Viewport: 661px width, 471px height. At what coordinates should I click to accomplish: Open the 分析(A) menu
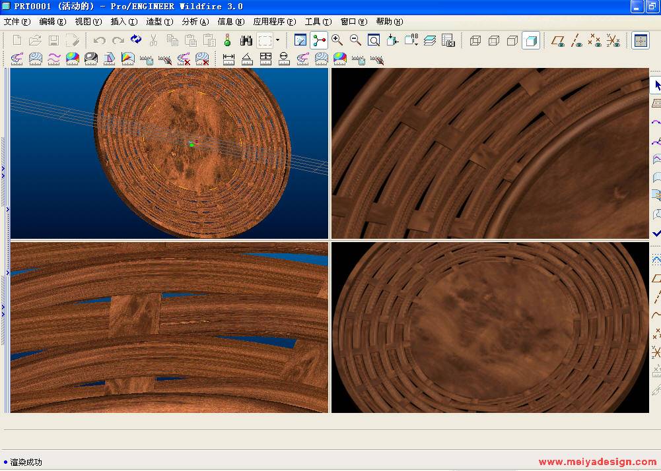click(195, 22)
